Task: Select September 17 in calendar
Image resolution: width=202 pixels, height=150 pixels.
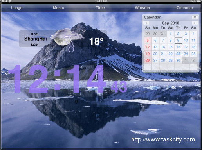Action: tap(186, 47)
